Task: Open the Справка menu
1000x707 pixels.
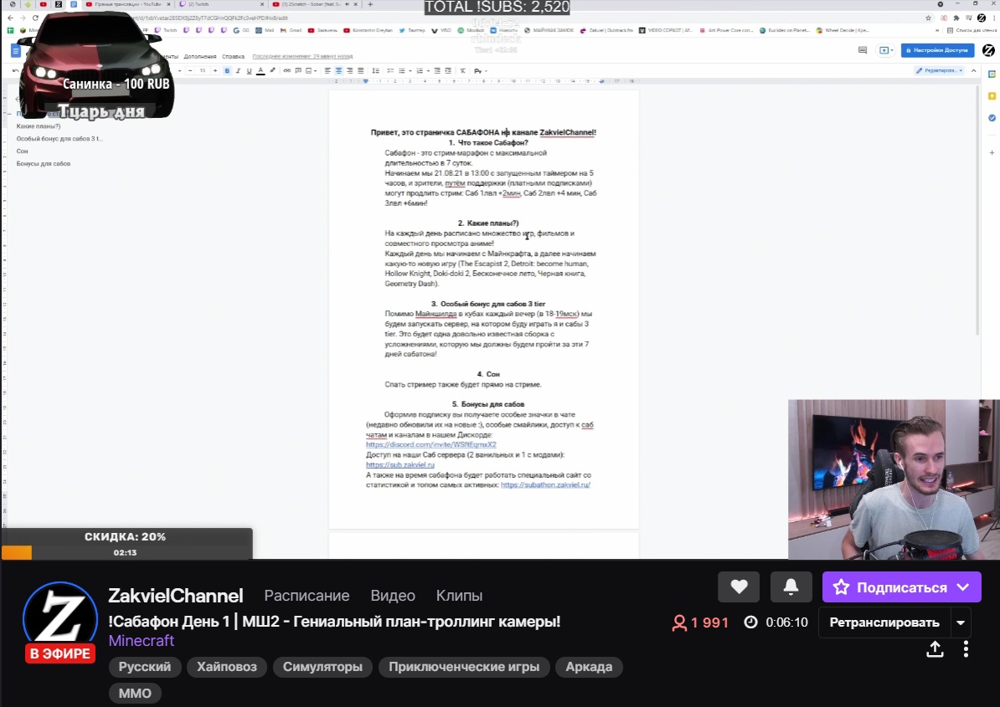Action: (x=234, y=57)
